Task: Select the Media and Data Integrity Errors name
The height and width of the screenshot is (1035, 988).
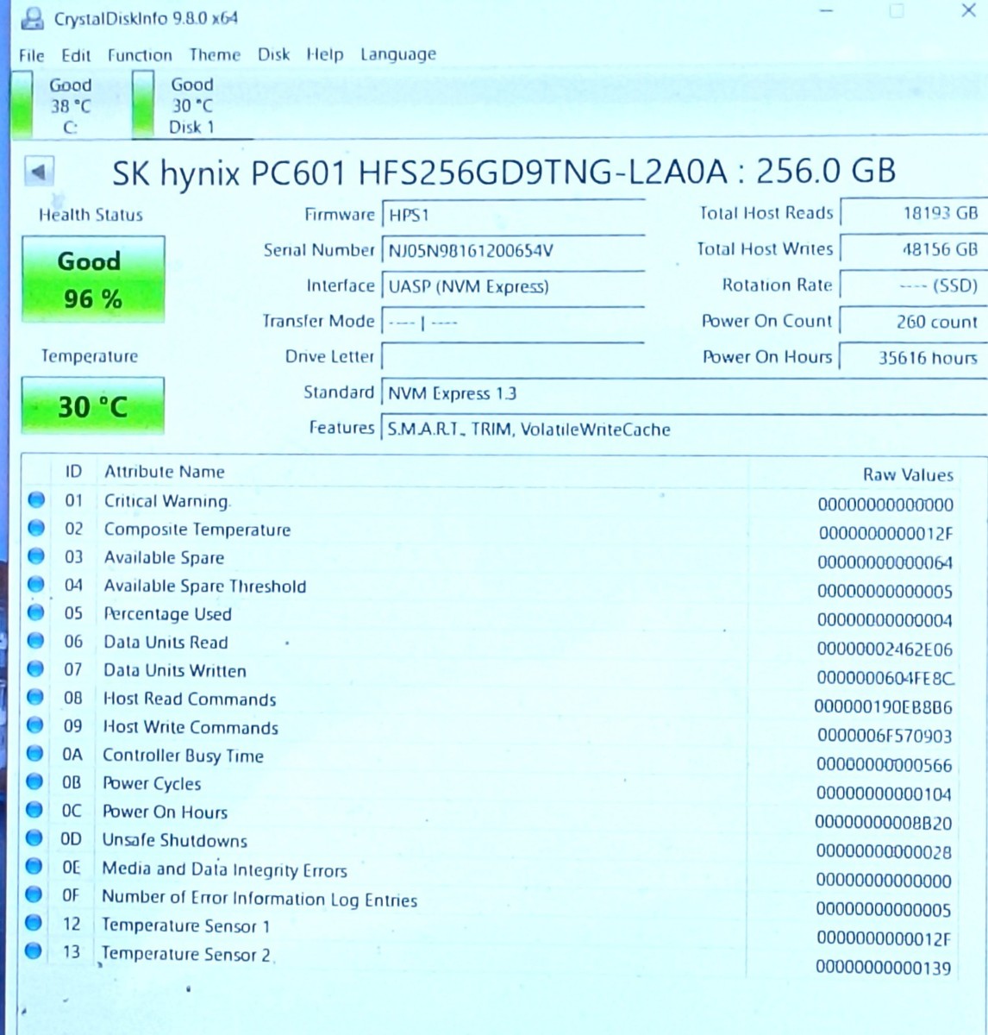Action: (224, 869)
